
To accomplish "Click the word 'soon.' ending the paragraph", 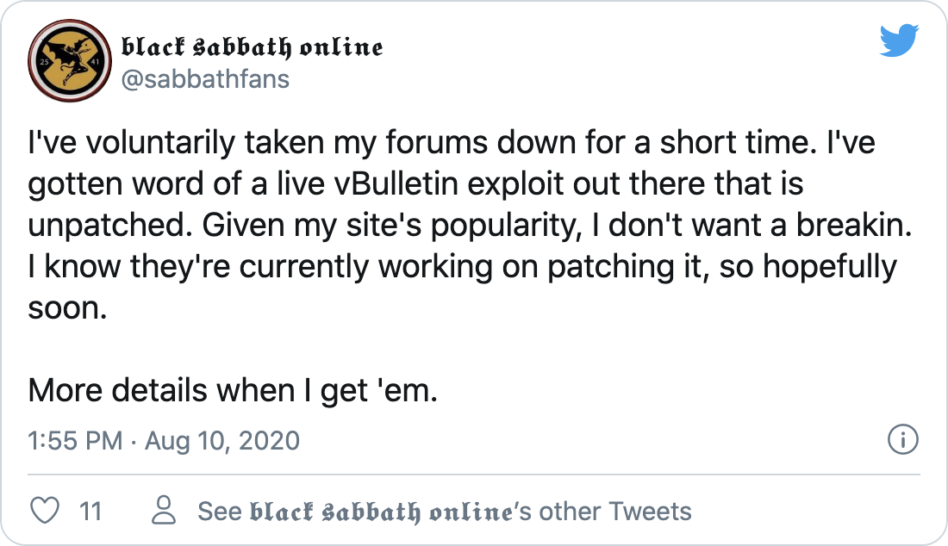I will [67, 308].
